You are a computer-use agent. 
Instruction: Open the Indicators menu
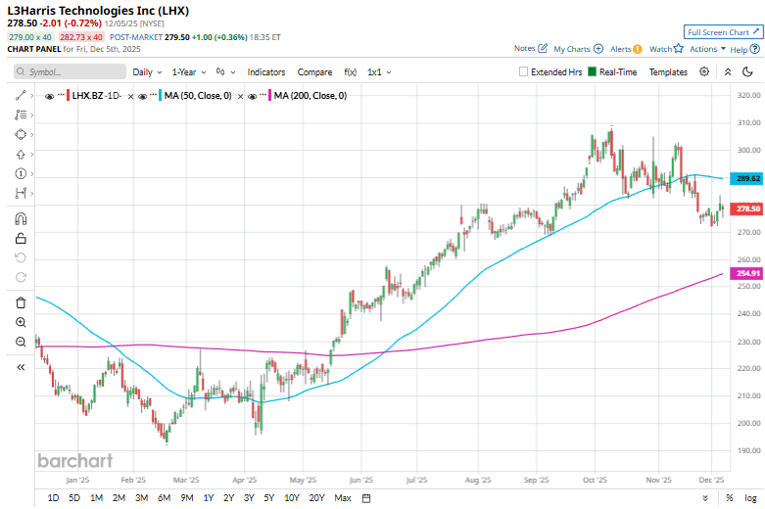click(x=266, y=71)
